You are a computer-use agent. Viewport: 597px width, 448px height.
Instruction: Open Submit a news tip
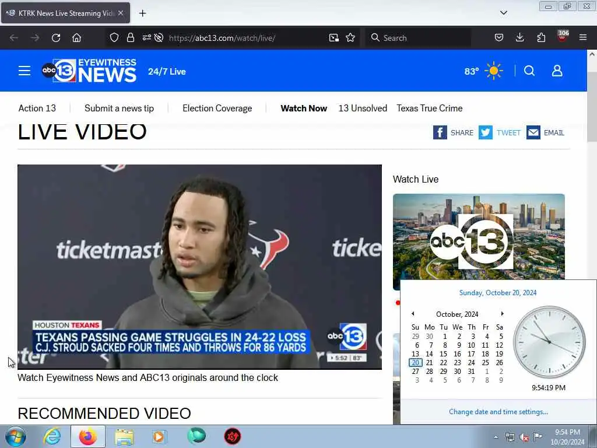119,108
